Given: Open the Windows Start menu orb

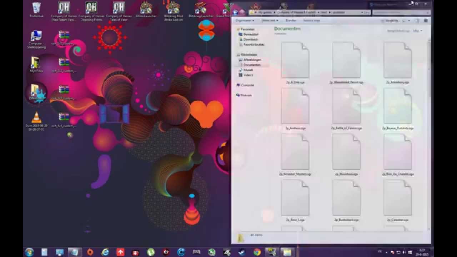Looking at the screenshot, I should pos(29,252).
